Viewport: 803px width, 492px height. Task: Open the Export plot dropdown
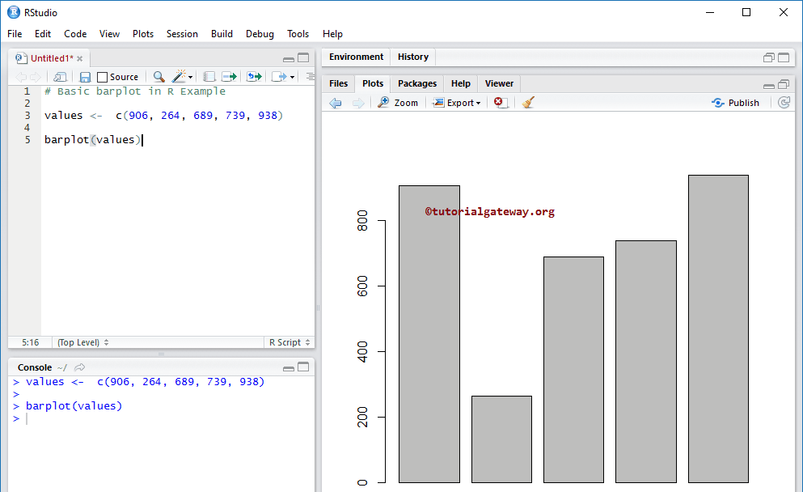459,102
